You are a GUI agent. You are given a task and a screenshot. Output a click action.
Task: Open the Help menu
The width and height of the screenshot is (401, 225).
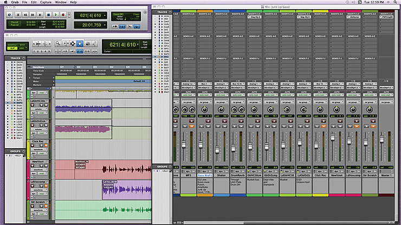(73, 2)
